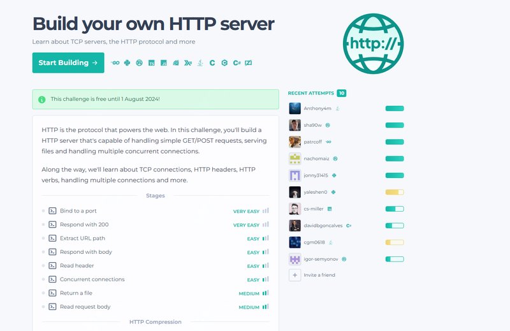
Task: Open the 'Bind to a port' stage
Action: pos(78,210)
